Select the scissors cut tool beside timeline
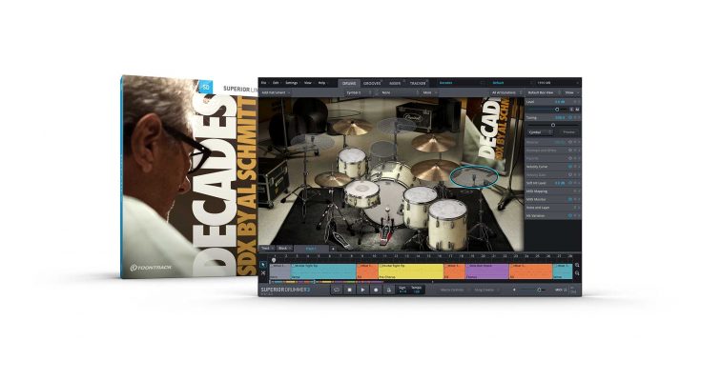This screenshot has width=701, height=381. [264, 274]
